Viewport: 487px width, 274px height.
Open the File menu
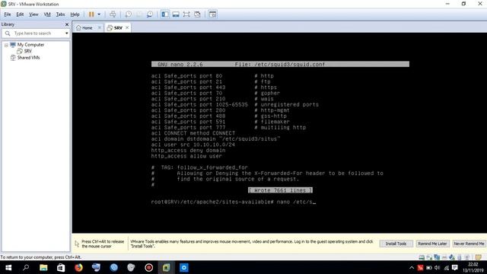(8, 14)
